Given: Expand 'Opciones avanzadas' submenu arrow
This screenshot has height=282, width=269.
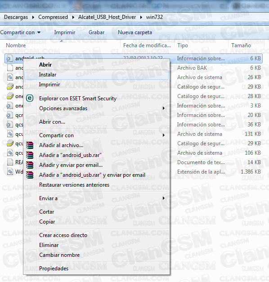Looking at the screenshot, I should (x=164, y=108).
